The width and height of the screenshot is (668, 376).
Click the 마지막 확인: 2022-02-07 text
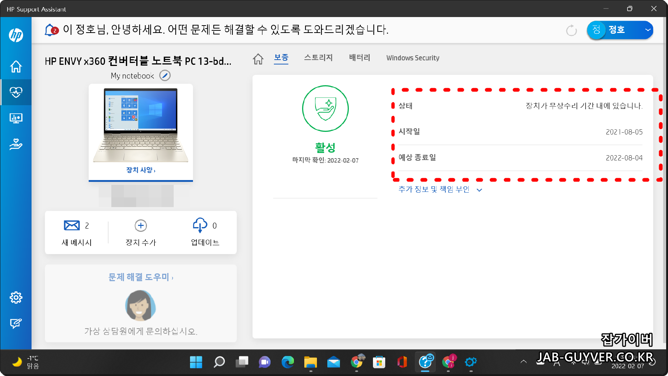pyautogui.click(x=325, y=160)
